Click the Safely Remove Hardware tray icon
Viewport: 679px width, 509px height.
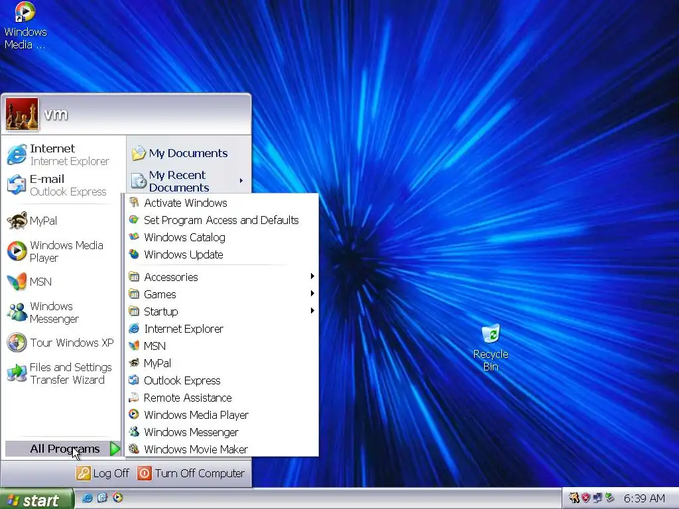(x=610, y=498)
